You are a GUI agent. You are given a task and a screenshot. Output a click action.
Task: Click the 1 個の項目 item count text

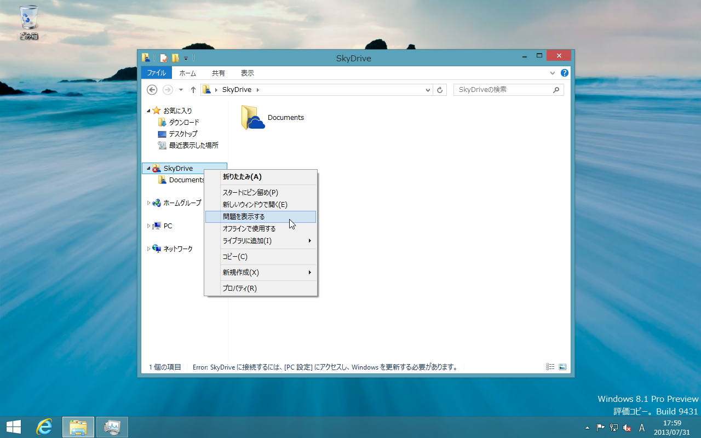point(165,367)
